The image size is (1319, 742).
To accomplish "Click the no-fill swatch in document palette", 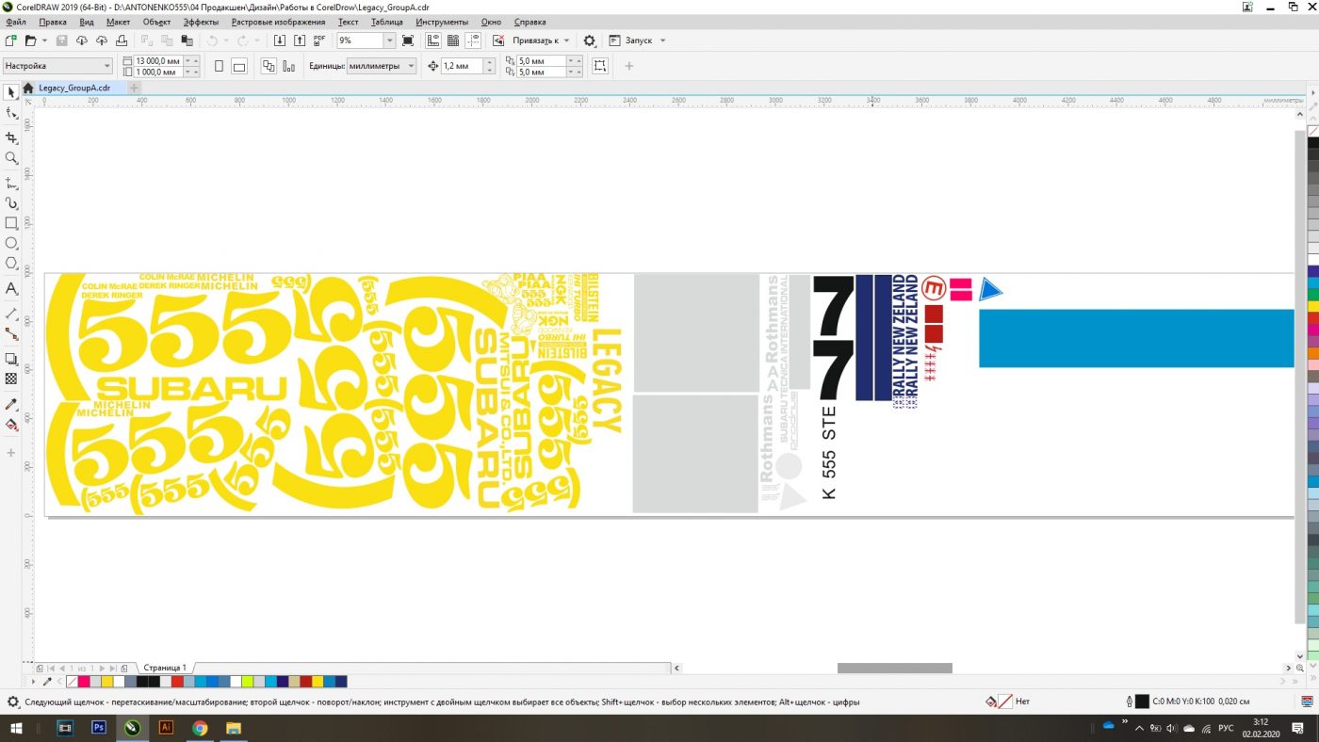I will (x=72, y=681).
